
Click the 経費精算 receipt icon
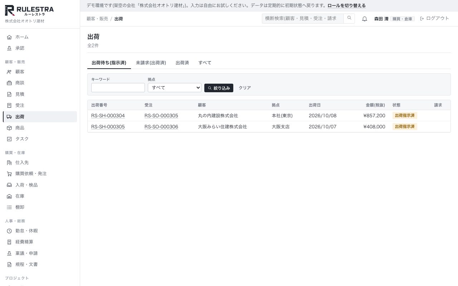click(x=9, y=242)
